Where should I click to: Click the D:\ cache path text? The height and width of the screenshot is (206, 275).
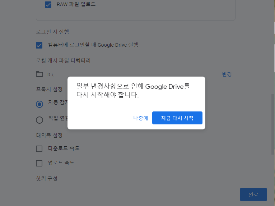50,75
